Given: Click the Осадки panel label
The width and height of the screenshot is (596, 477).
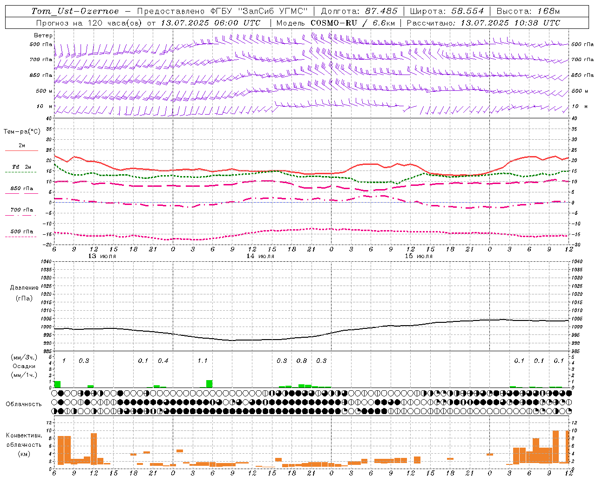Looking at the screenshot, I should point(24,366).
